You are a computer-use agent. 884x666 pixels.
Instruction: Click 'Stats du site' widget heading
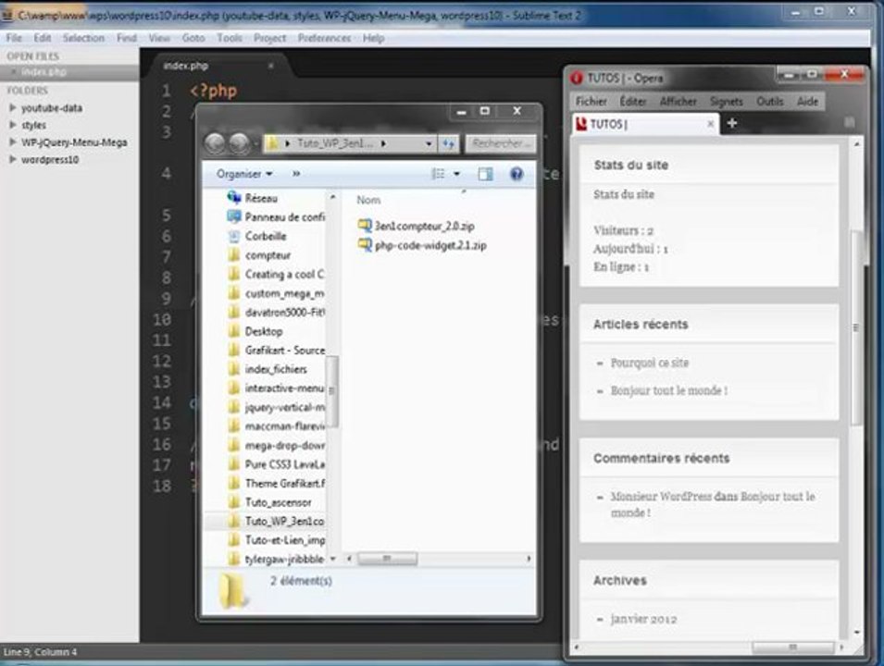(631, 165)
